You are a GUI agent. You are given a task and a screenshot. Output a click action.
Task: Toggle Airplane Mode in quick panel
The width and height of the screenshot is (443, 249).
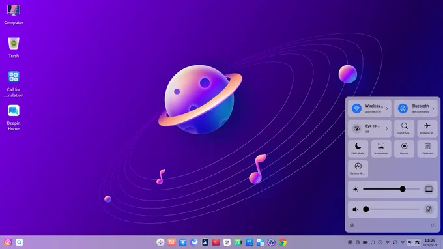(x=427, y=128)
